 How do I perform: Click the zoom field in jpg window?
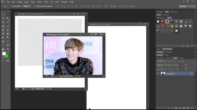47,76
